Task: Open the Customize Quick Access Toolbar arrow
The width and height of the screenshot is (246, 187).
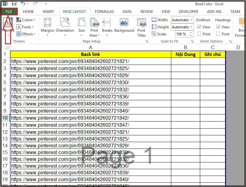Action: tap(46, 3)
